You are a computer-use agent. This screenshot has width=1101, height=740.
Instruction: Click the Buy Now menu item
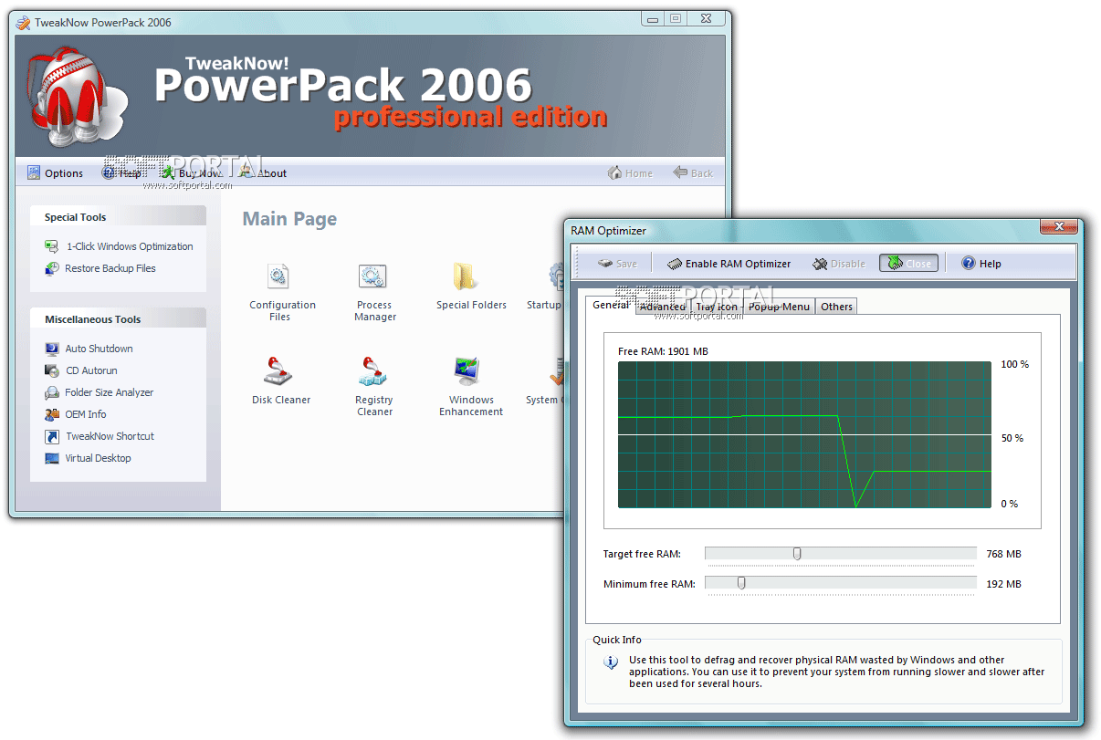point(192,173)
